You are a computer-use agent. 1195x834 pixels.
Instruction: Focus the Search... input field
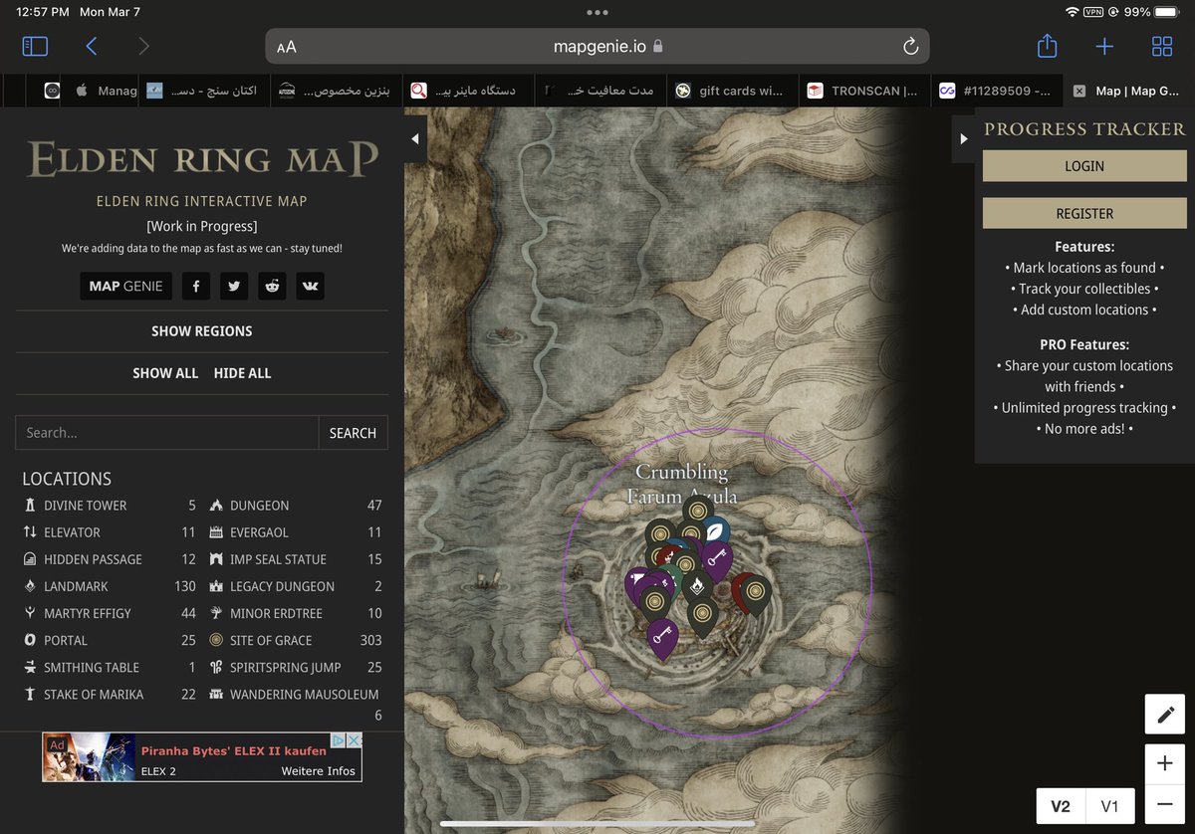pos(166,433)
